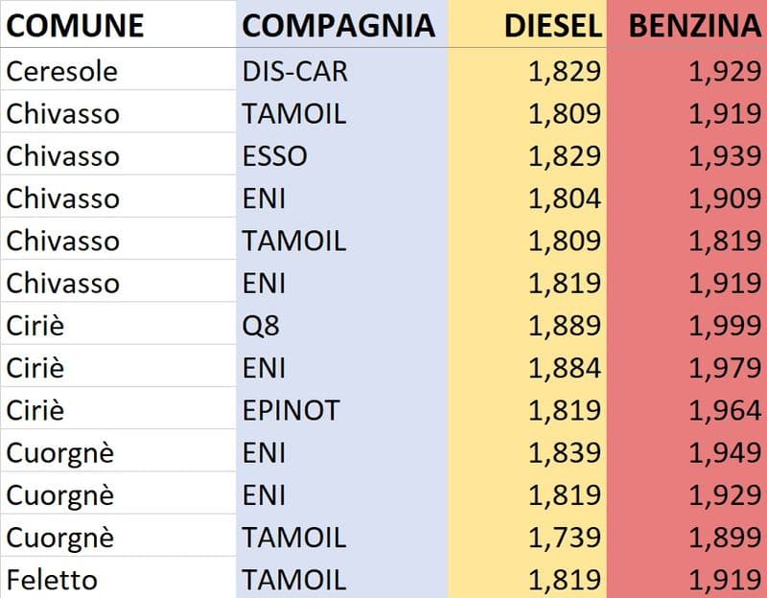
Task: Click the benzina price 1,899
Action: click(x=724, y=538)
